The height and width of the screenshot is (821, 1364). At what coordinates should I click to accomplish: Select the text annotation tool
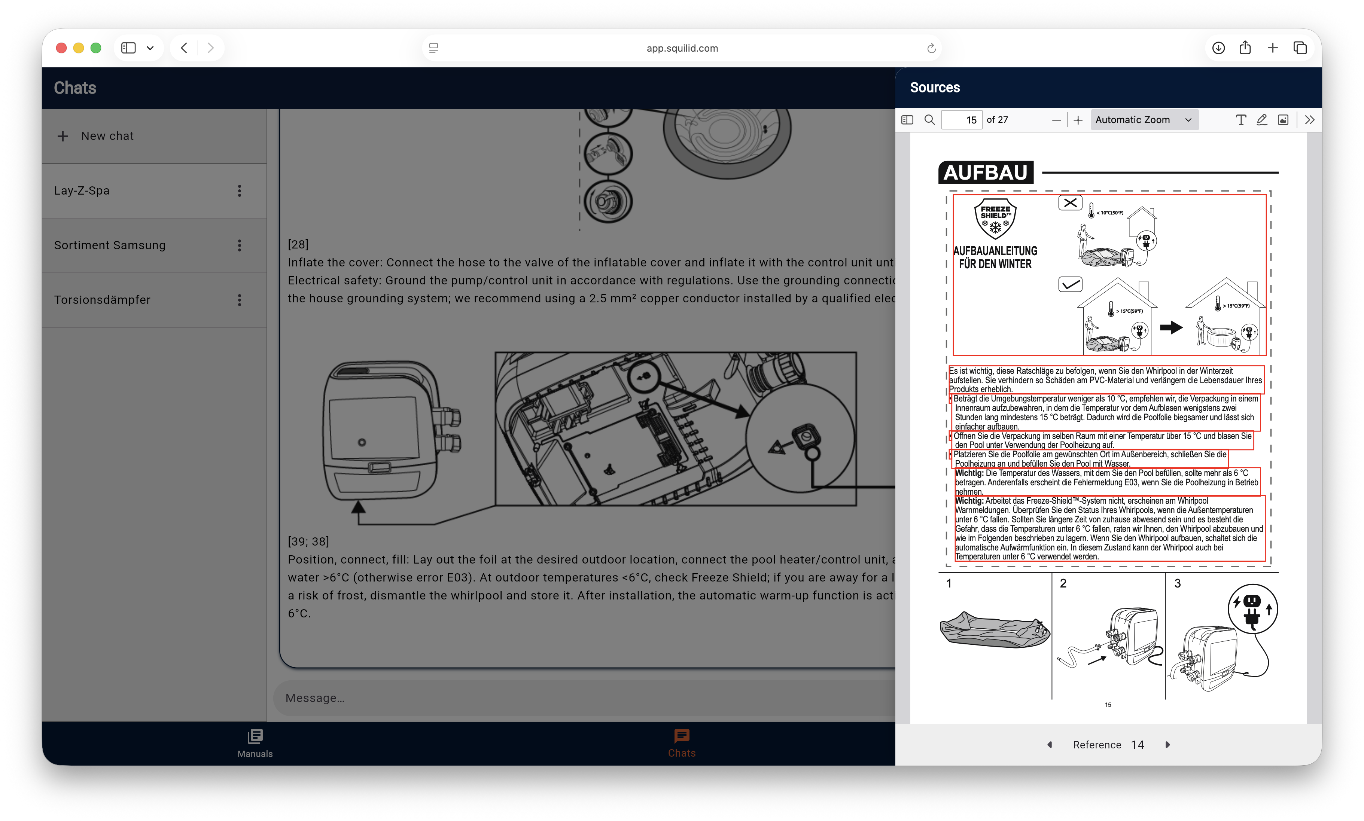click(1240, 120)
